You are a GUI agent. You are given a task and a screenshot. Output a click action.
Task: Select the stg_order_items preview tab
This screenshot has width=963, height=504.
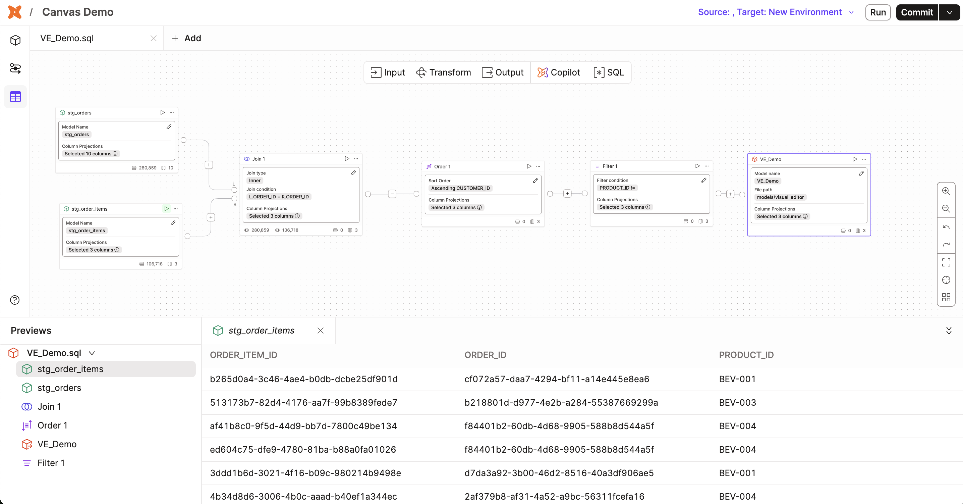tap(261, 331)
